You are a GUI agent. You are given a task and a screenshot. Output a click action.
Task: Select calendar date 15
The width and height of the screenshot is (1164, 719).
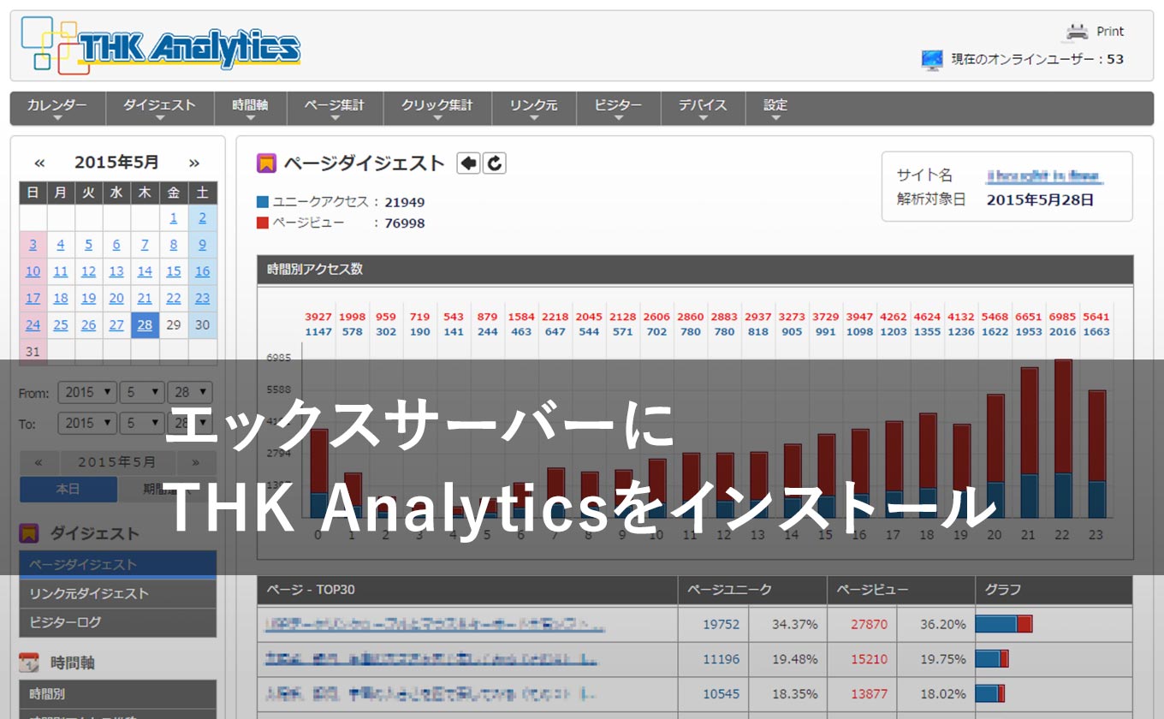(174, 271)
